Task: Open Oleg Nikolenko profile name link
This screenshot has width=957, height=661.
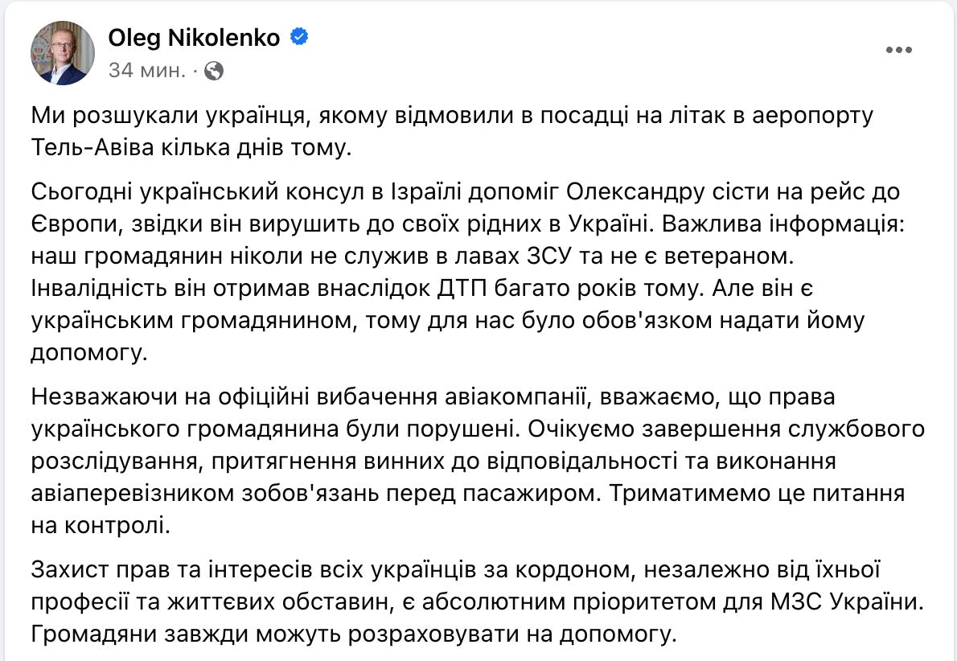Action: pyautogui.click(x=196, y=37)
